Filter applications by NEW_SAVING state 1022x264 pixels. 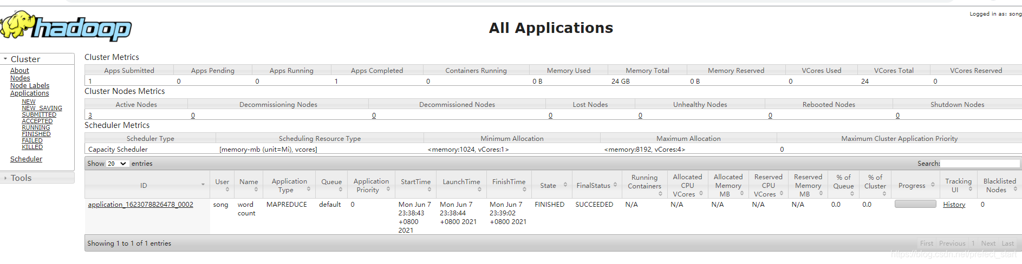click(42, 108)
